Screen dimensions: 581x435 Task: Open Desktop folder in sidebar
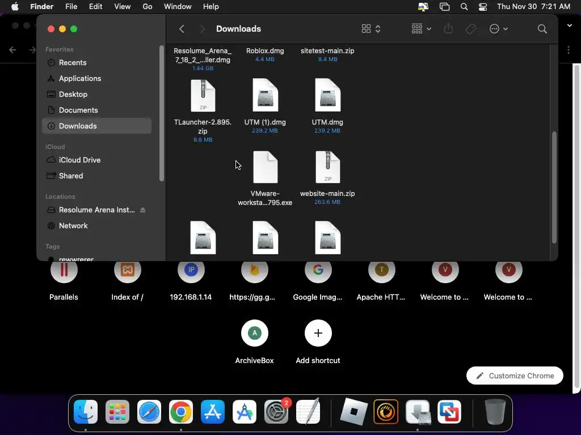pyautogui.click(x=96, y=95)
